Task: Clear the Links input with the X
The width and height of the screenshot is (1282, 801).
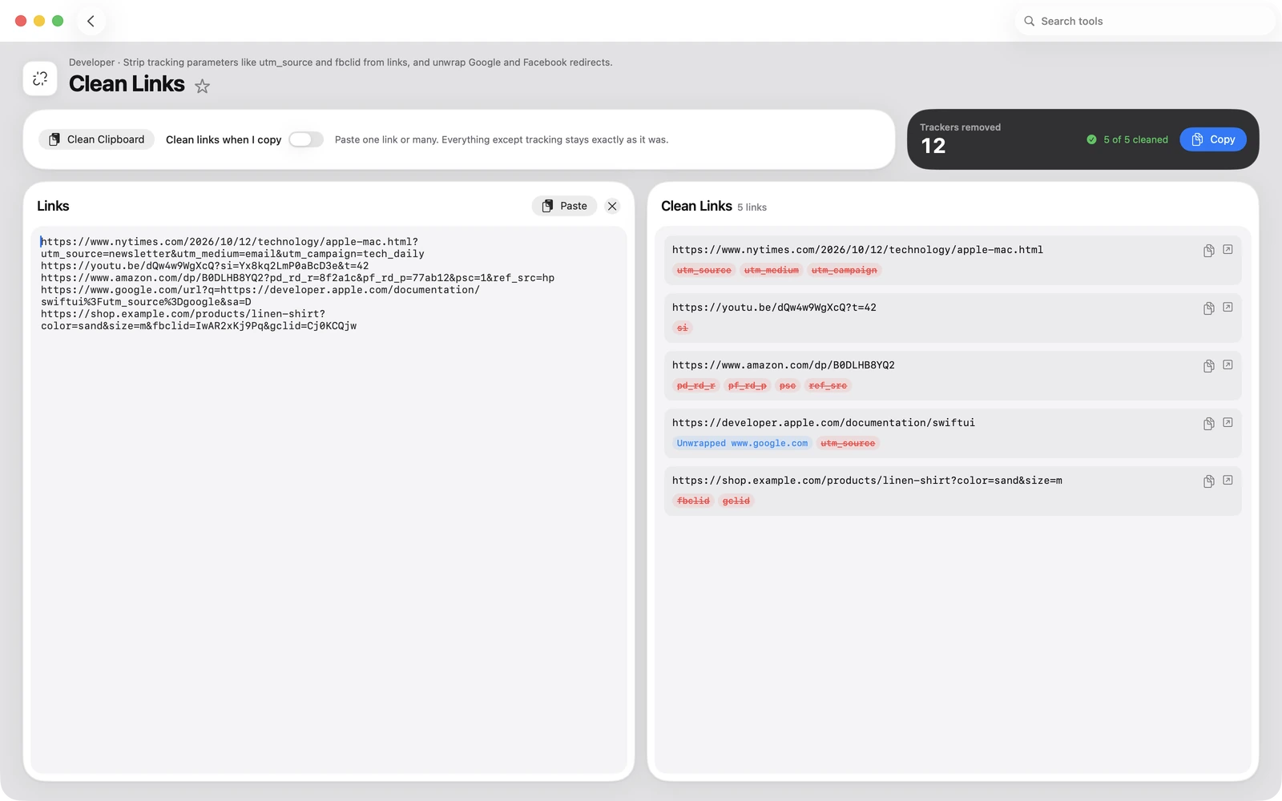Action: [612, 206]
